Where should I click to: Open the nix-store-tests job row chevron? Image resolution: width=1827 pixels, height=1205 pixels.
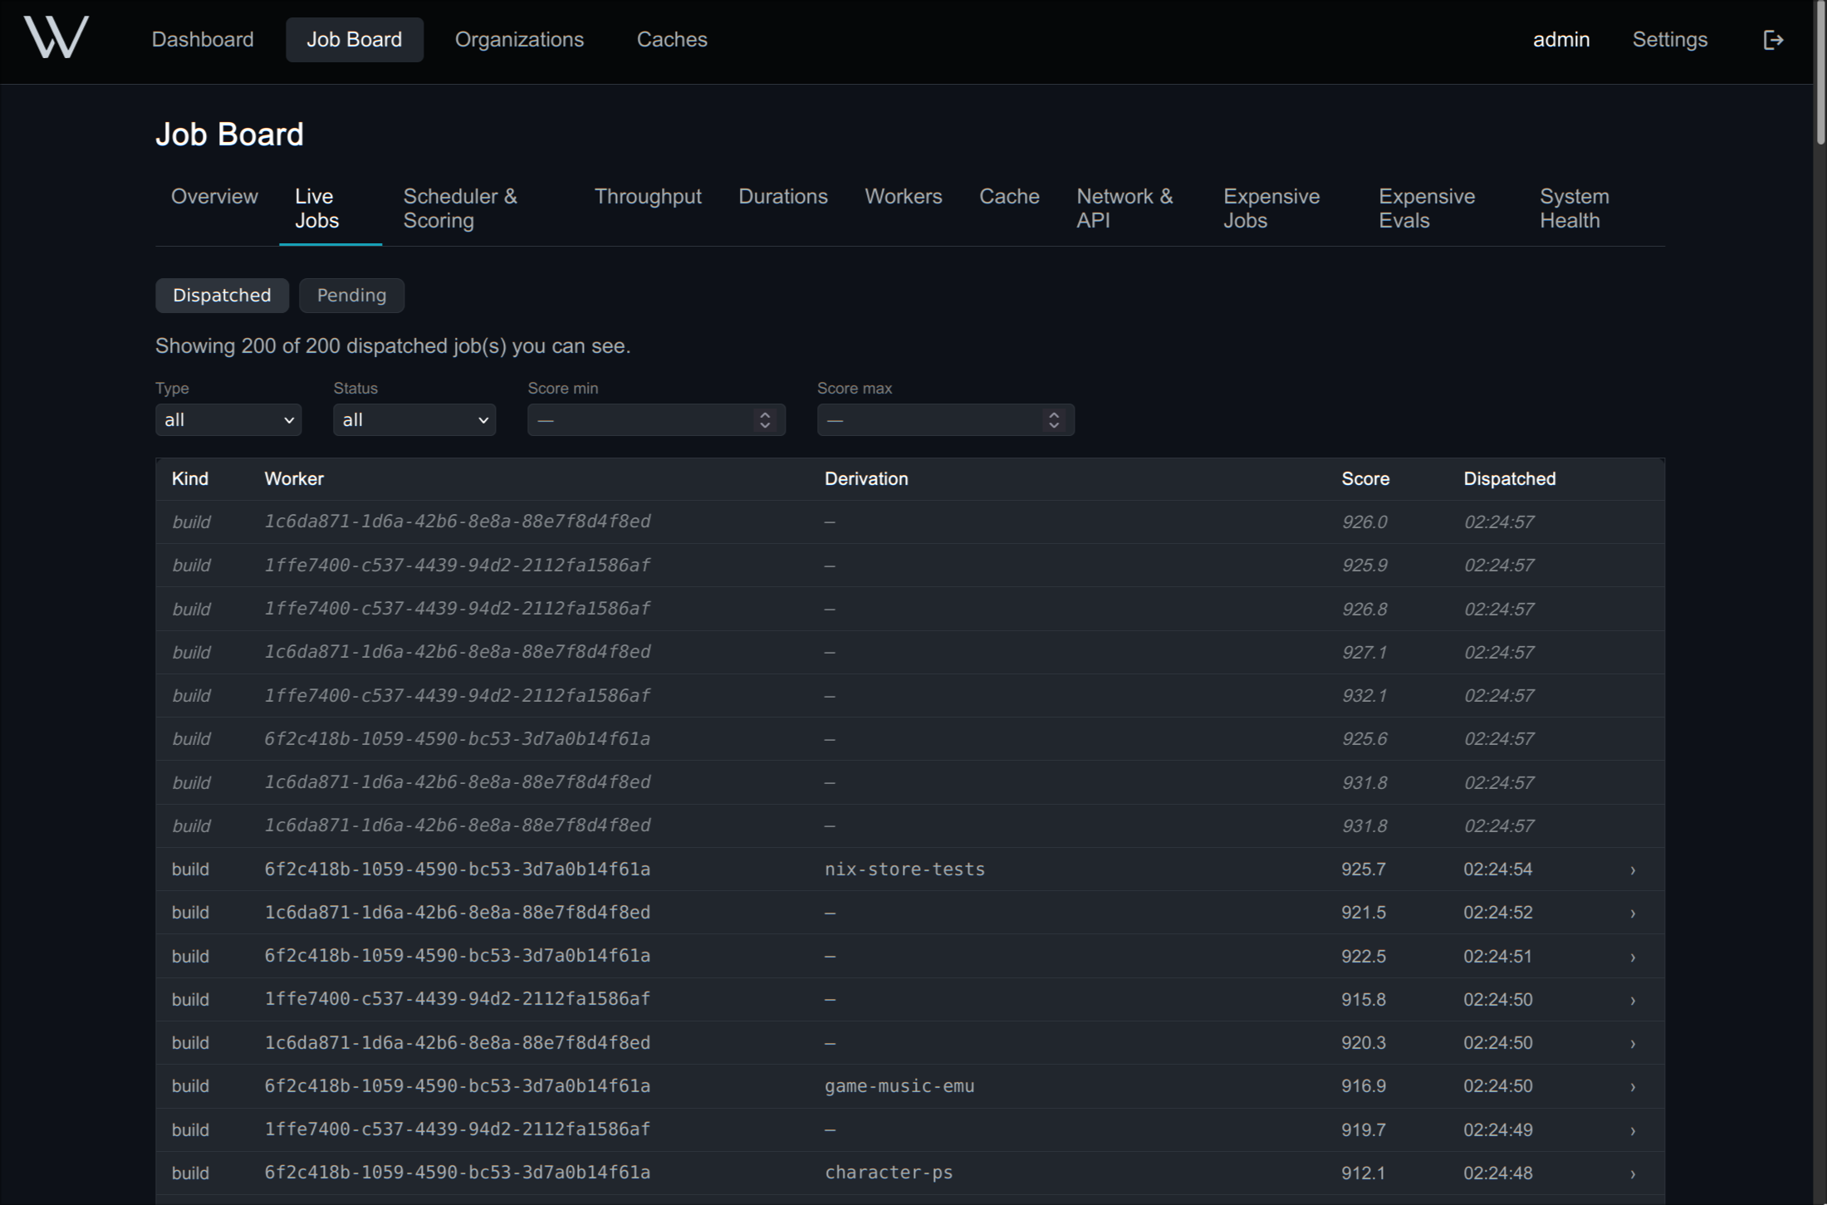pyautogui.click(x=1633, y=870)
